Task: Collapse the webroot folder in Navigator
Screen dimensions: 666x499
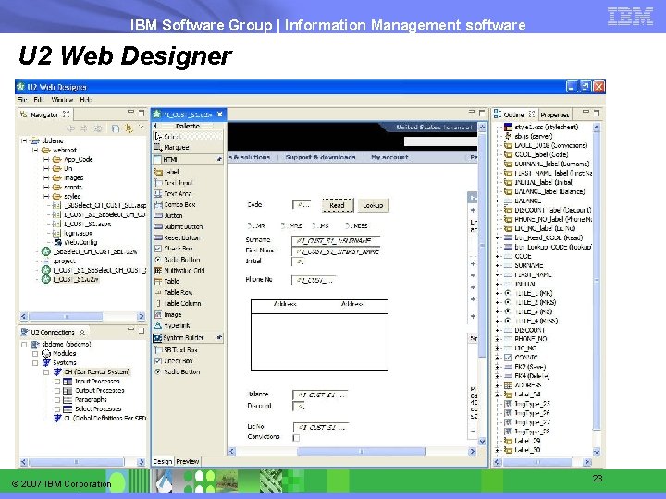Action: pos(35,151)
